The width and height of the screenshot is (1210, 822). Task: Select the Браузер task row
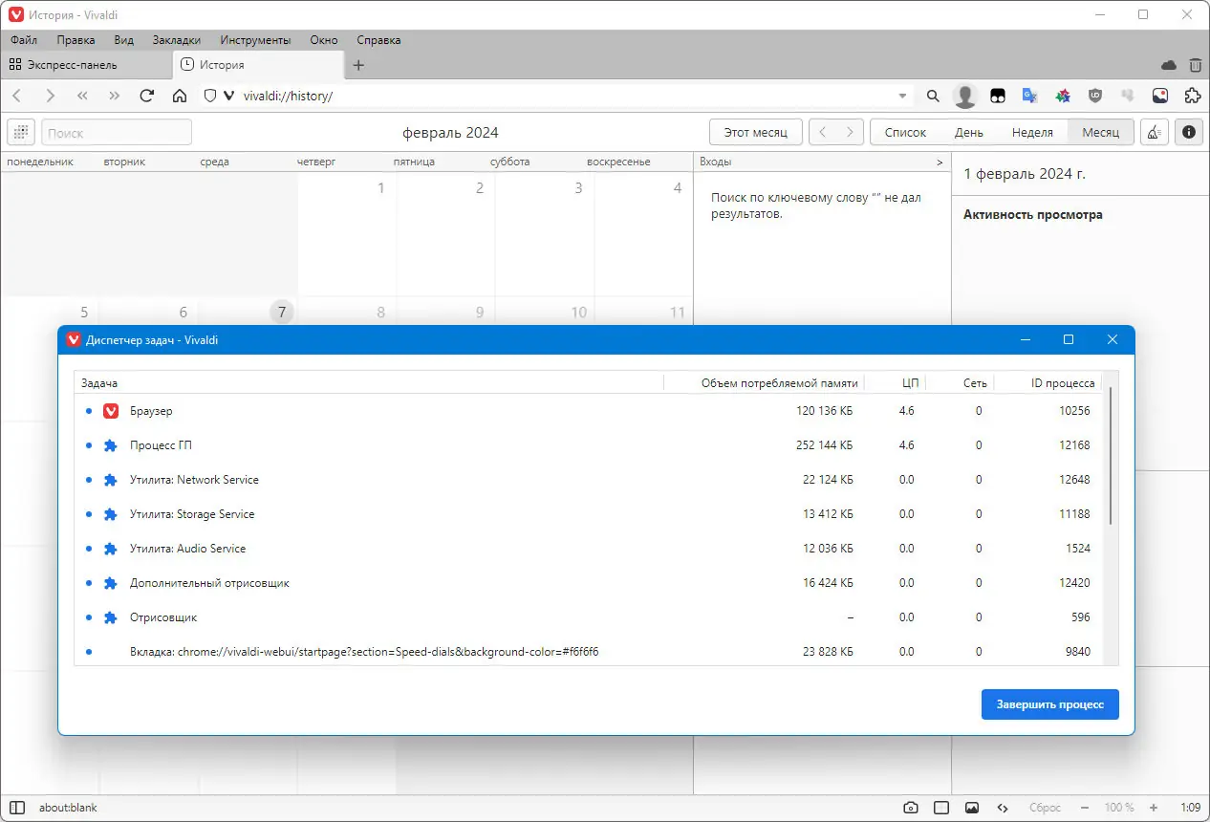(588, 411)
